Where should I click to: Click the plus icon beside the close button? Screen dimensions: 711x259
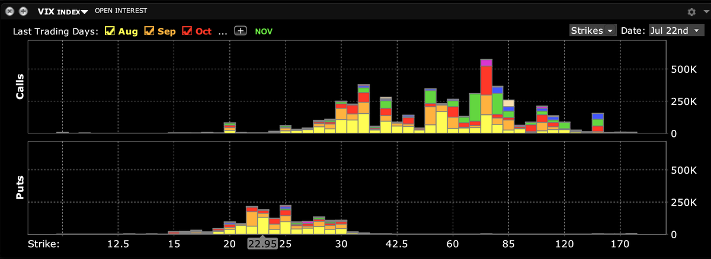click(23, 11)
